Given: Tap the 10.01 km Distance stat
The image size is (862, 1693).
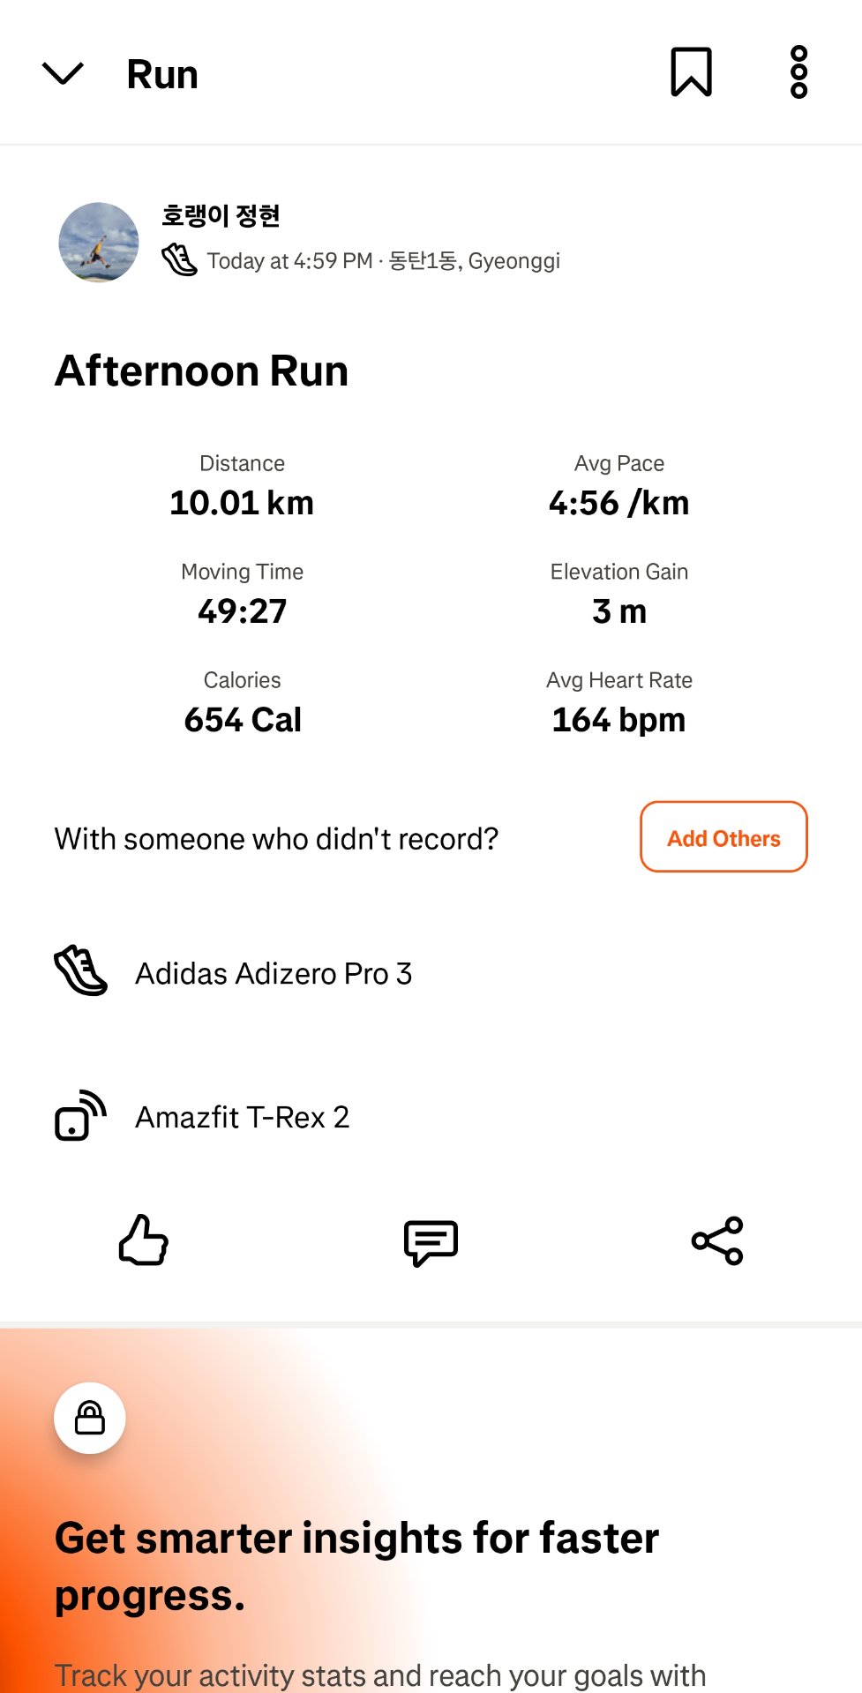Looking at the screenshot, I should [242, 502].
